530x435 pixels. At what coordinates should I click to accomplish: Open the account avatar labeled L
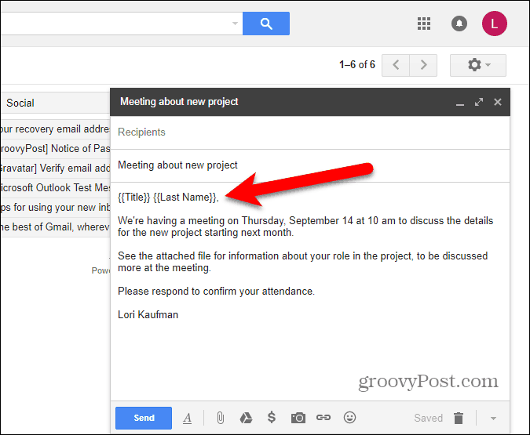pos(494,24)
